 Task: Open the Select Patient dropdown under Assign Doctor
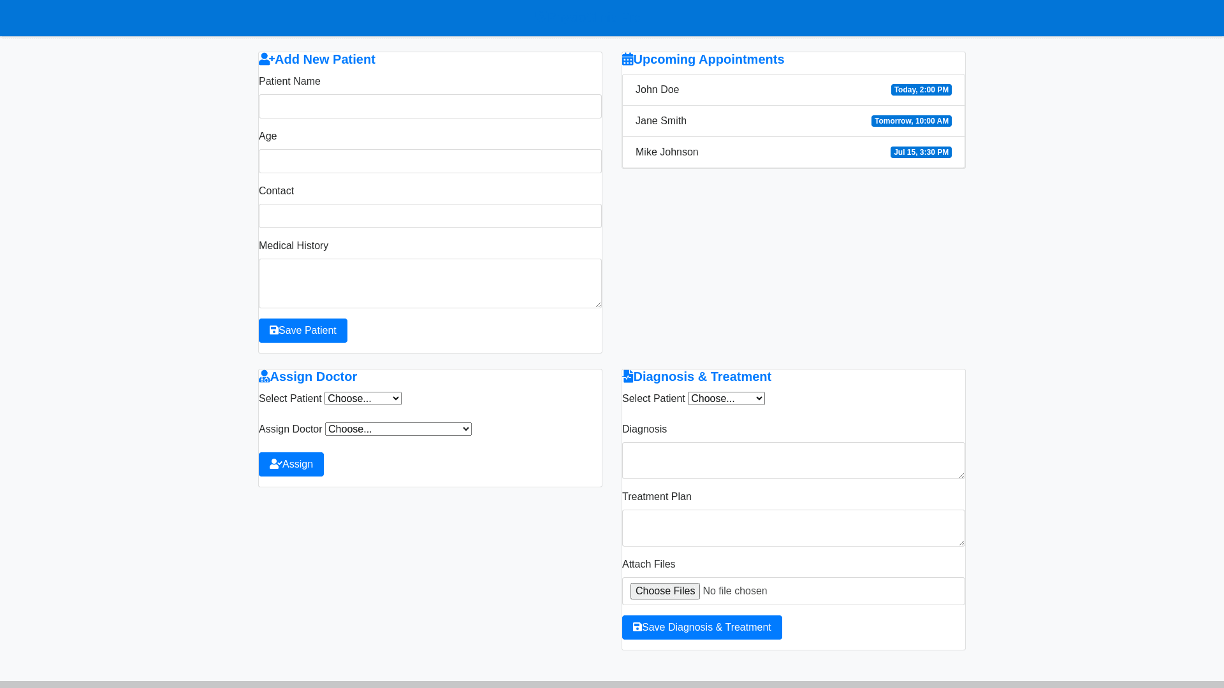(362, 398)
